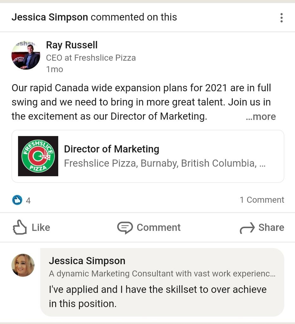Open the CEO at Freshslice Pizza headline
Screen dimensions: 295x324
click(91, 58)
